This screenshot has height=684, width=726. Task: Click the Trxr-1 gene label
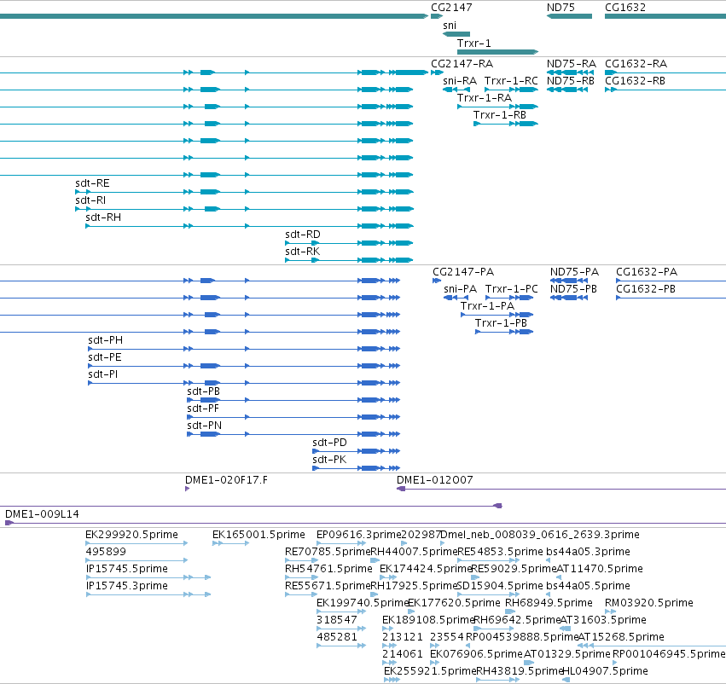473,43
